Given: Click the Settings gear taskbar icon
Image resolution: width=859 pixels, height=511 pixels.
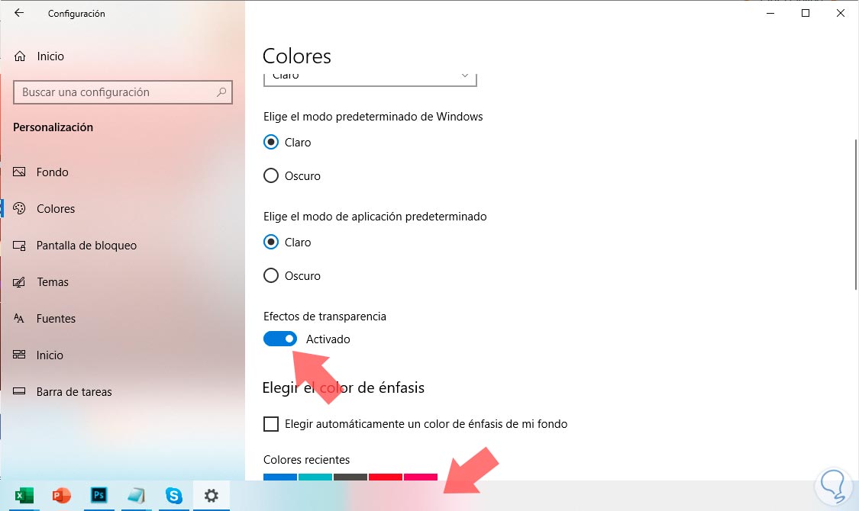Looking at the screenshot, I should point(212,496).
